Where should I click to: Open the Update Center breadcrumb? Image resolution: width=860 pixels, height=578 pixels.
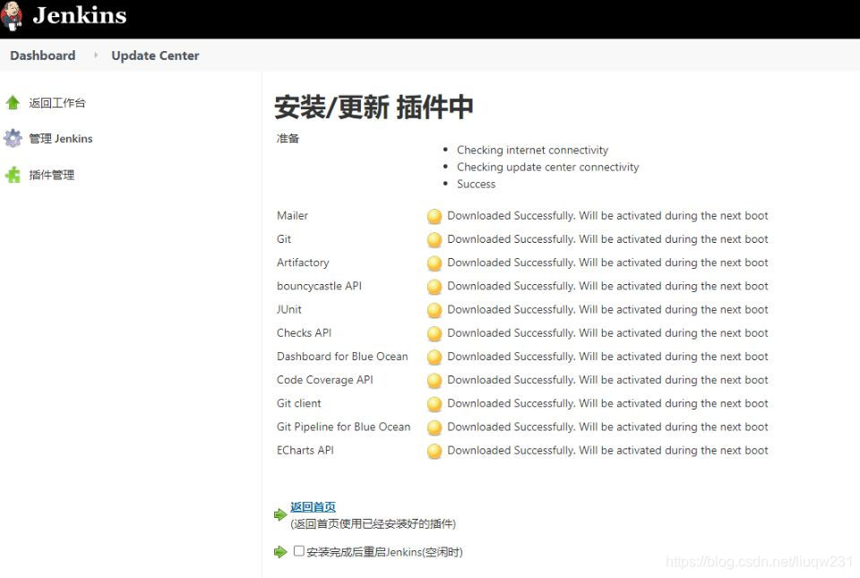[x=155, y=56]
